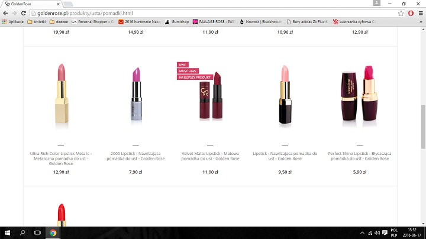This screenshot has height=239, width=426.
Task: Open the taskbar clock showing 15:52
Action: (412, 232)
